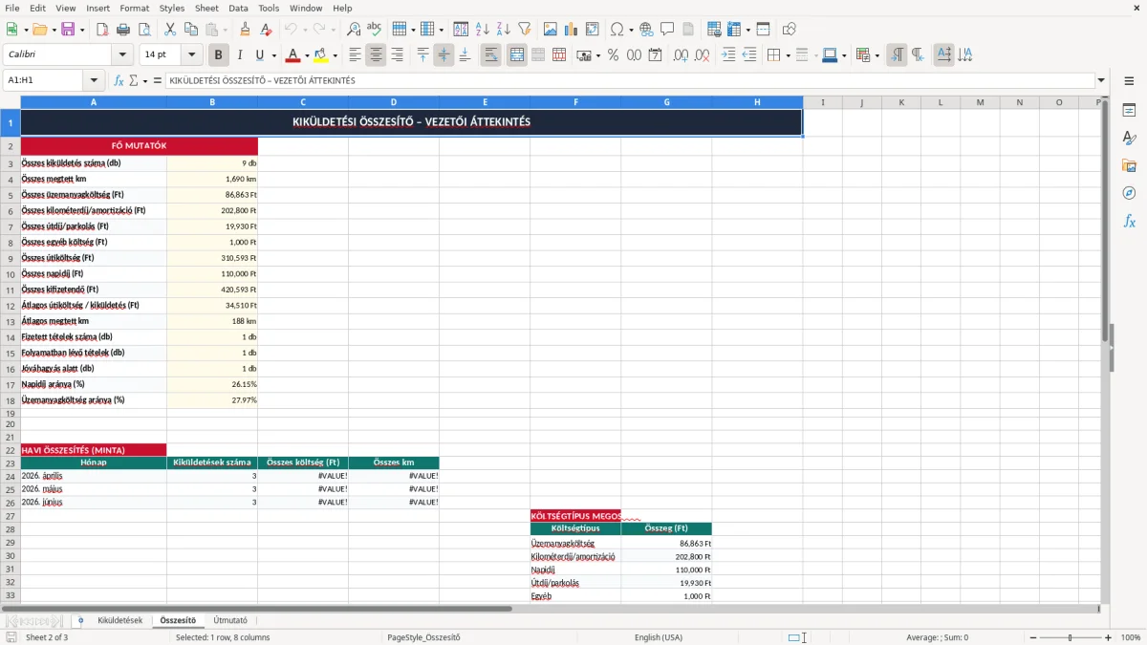Switch to the Útmutató sheet tab
Viewport: 1147px width, 645px height.
230,620
